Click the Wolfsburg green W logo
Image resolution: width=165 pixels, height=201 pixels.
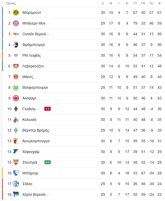tap(16, 87)
